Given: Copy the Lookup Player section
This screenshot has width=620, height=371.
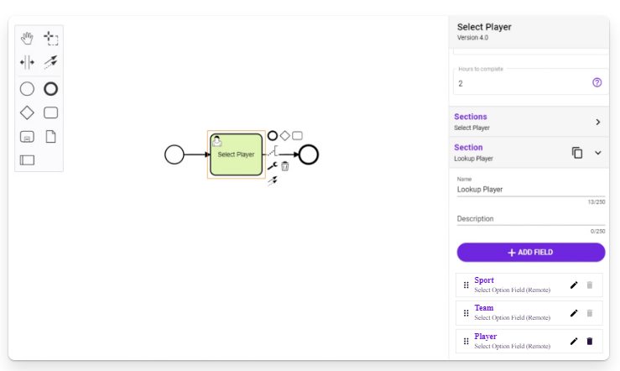Looking at the screenshot, I should (x=577, y=153).
